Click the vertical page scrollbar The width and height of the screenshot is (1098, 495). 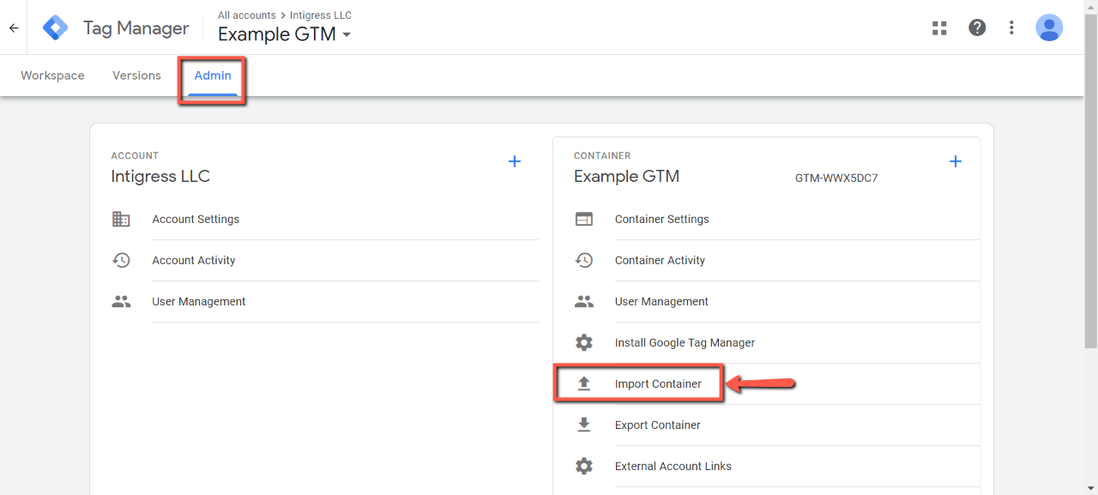coord(1091,180)
